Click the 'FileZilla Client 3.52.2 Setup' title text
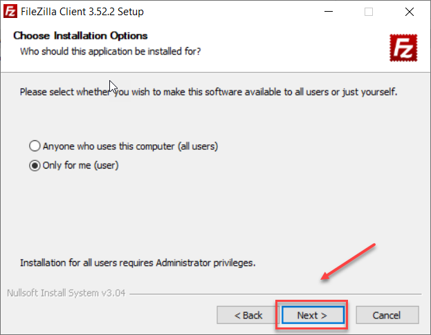Screen dimensions: 431x335 pyautogui.click(x=82, y=12)
